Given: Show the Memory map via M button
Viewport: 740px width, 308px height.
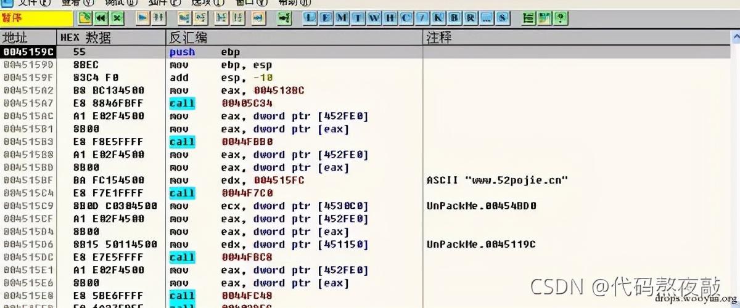Looking at the screenshot, I should click(342, 18).
